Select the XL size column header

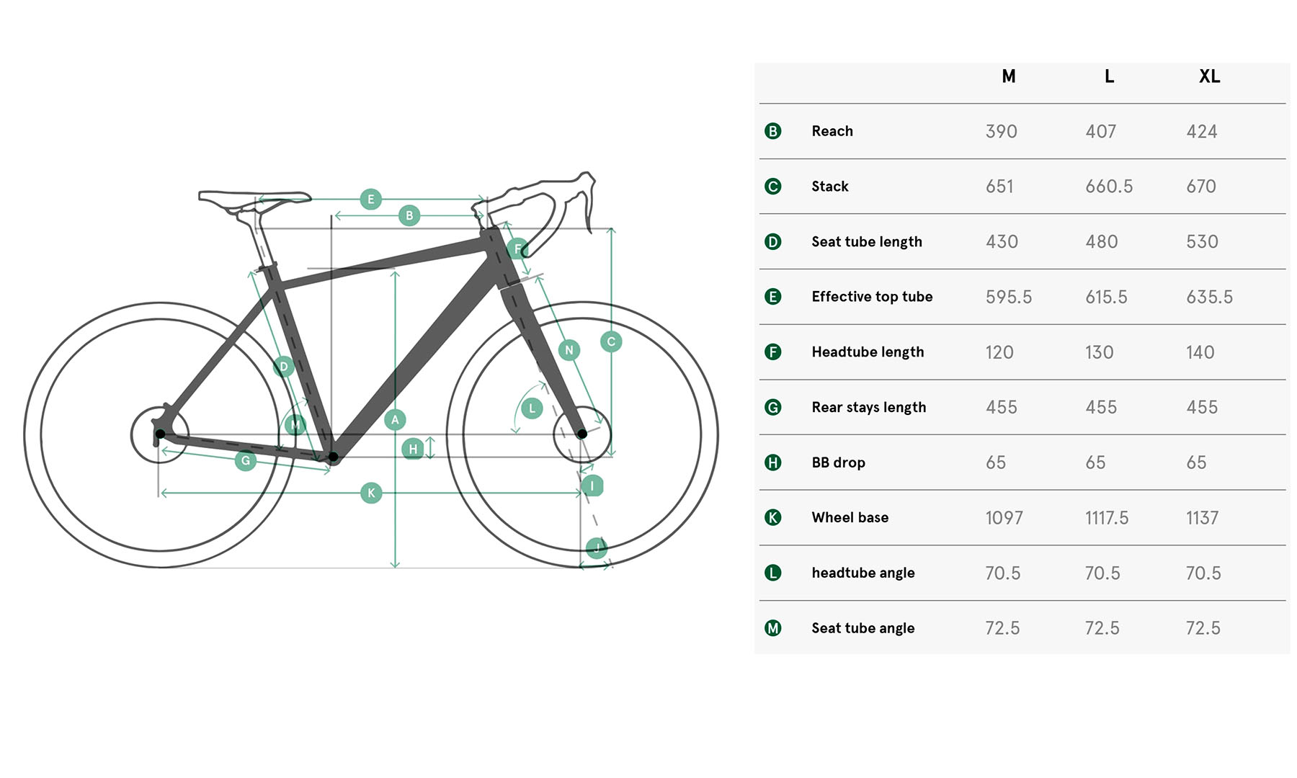1209,77
